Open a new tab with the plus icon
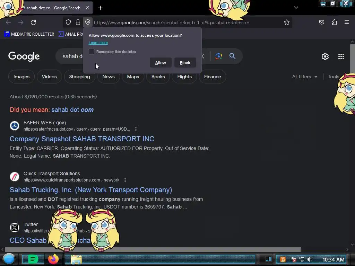Screen dimensions: 355x266 tap(100, 8)
